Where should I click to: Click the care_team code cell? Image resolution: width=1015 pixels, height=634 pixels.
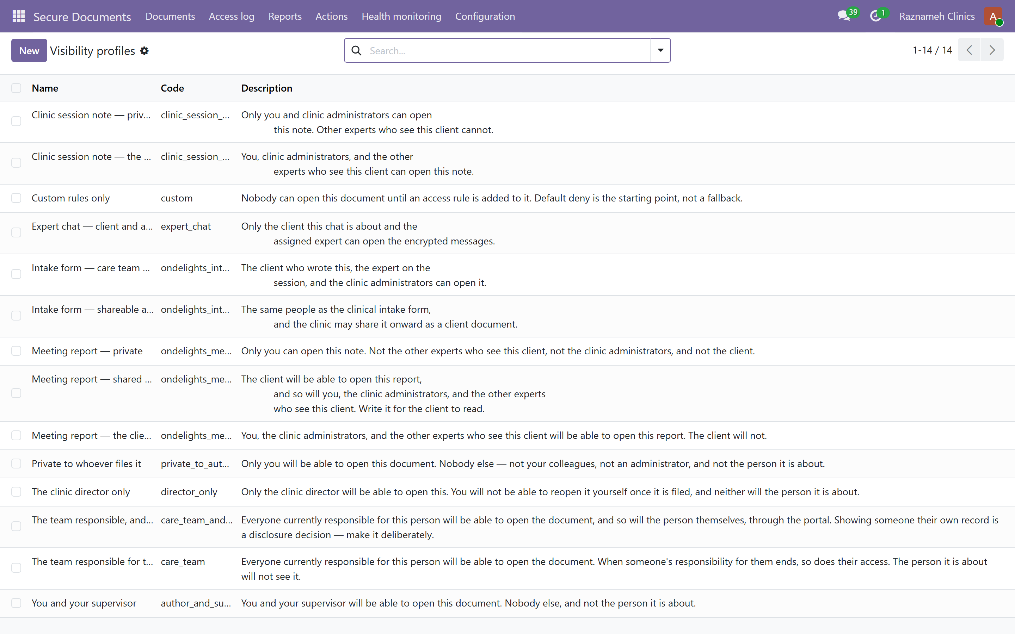click(x=183, y=562)
